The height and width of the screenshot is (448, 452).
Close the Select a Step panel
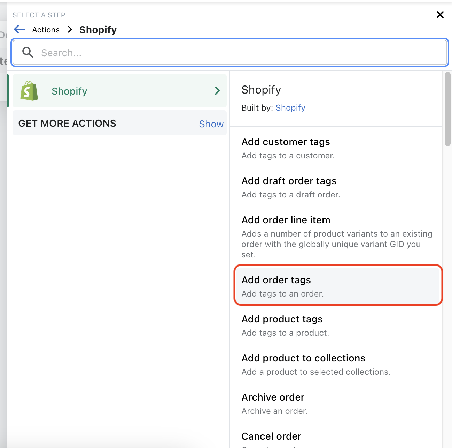(440, 15)
